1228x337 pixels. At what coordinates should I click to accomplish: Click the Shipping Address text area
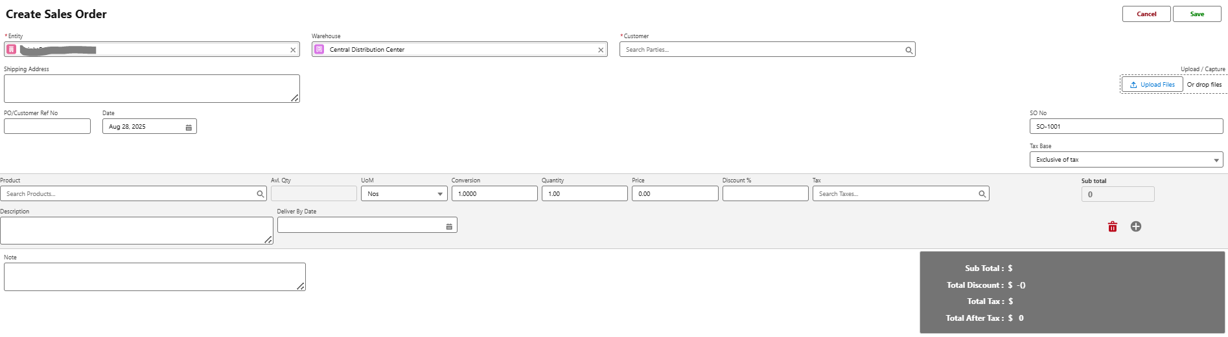[152, 89]
